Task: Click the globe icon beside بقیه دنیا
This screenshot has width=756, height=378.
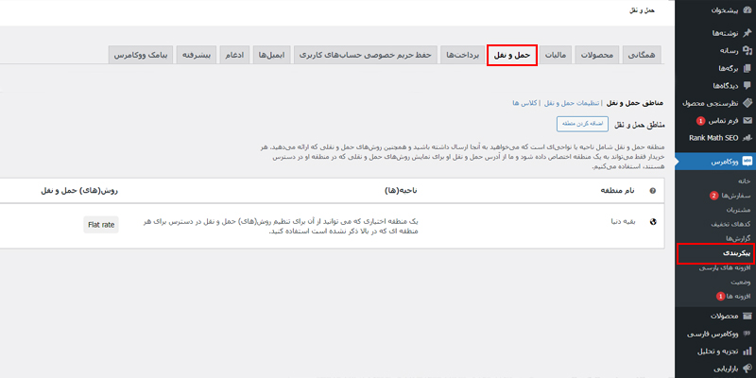Action: click(653, 223)
